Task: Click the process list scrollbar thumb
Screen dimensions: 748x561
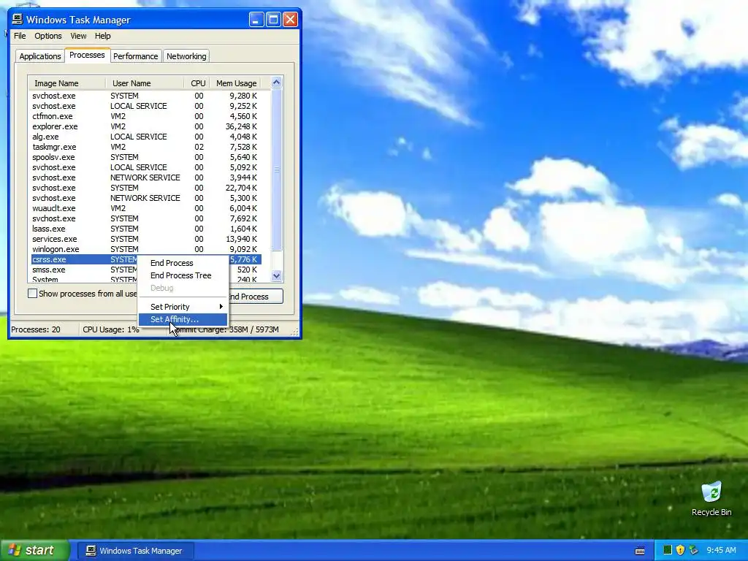Action: pos(276,169)
